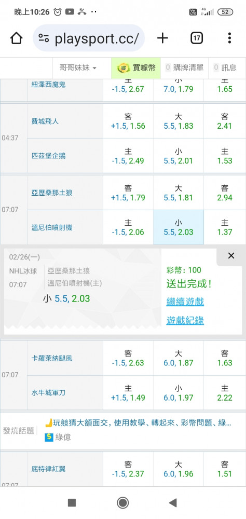Image resolution: width=246 pixels, height=519 pixels.
Task: Open the tab switcher showing 17
Action: point(197,38)
